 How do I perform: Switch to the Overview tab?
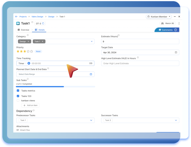(x=23, y=30)
